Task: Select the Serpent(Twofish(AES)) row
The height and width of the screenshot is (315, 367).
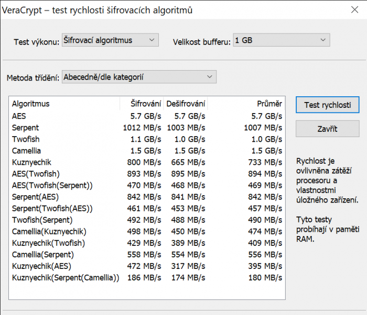Action: click(x=52, y=208)
